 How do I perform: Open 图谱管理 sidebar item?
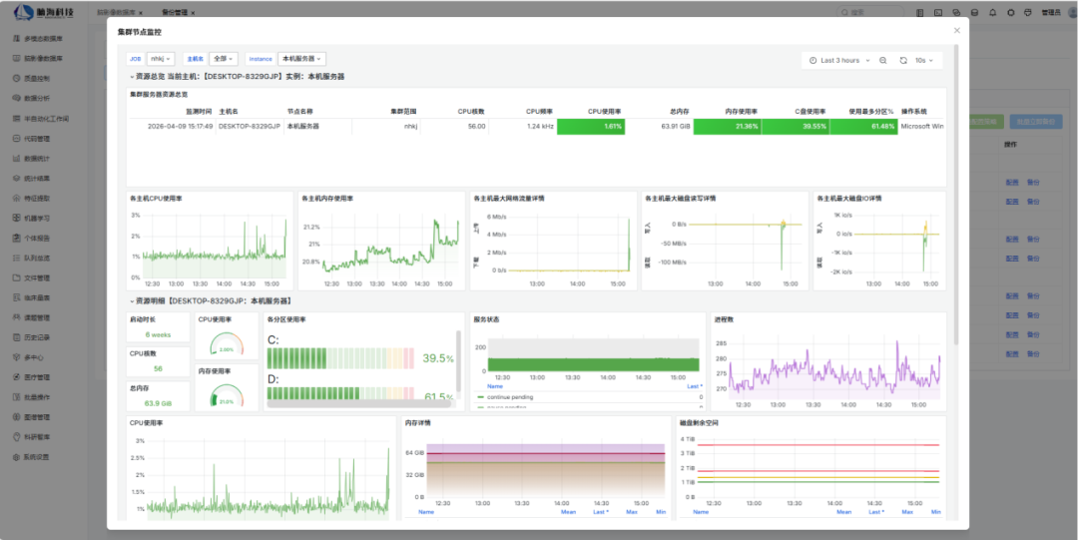[x=37, y=417]
